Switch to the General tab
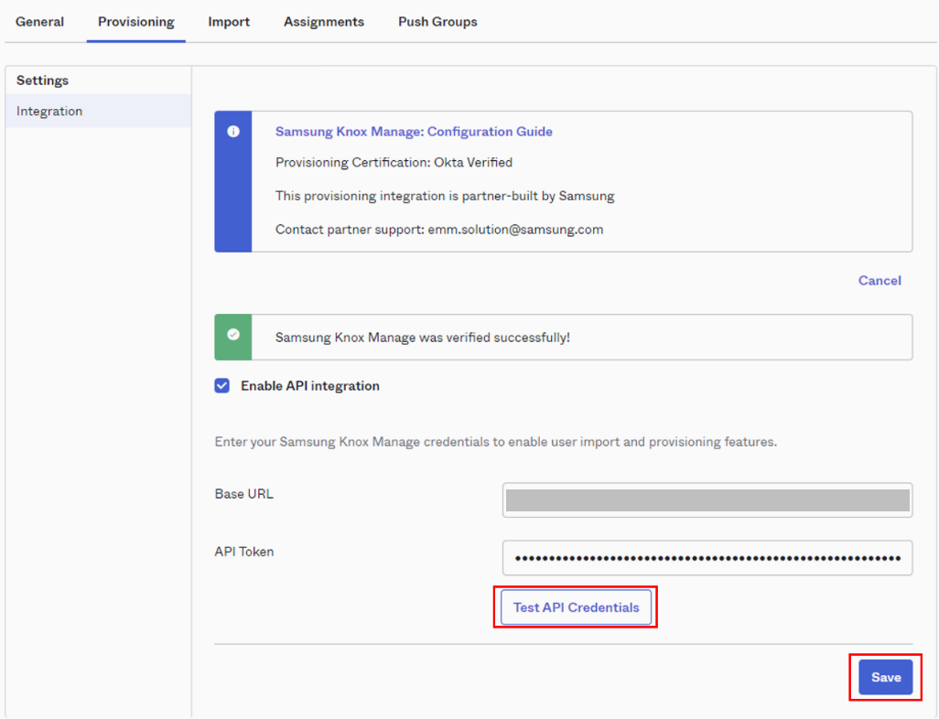 pos(39,22)
